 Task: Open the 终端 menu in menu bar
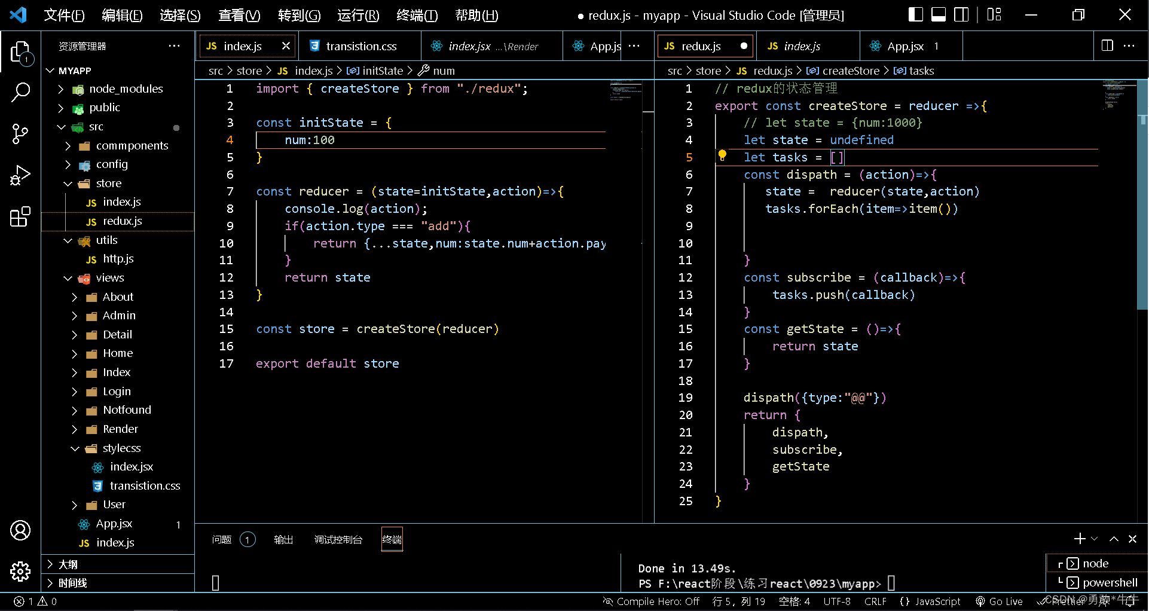[x=417, y=15]
